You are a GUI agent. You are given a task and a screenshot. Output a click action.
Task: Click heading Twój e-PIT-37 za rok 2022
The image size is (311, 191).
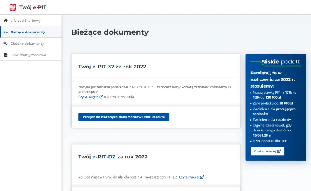[112, 67]
